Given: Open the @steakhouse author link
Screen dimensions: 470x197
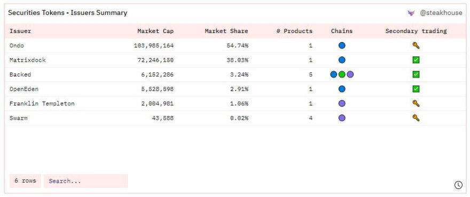Looking at the screenshot, I should pos(441,13).
